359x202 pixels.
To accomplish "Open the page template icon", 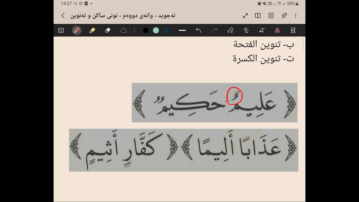I will tap(271, 16).
